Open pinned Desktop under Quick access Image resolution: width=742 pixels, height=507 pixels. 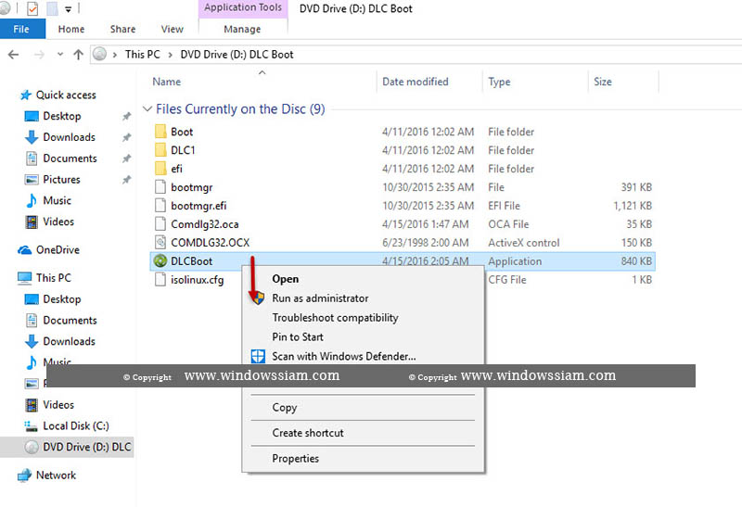click(62, 116)
